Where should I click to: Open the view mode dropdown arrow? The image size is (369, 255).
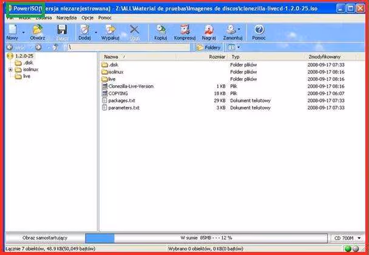(x=239, y=47)
